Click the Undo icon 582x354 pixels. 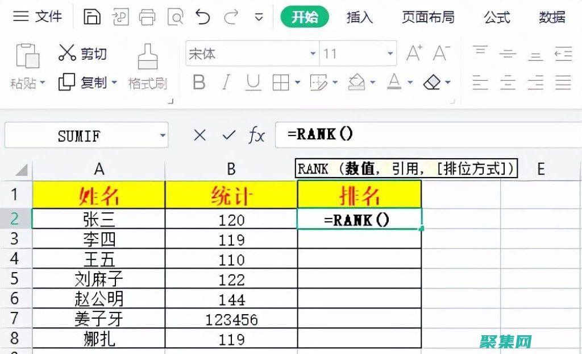[x=203, y=17]
